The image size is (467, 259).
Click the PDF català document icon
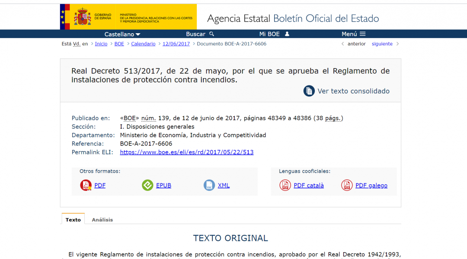(x=285, y=185)
